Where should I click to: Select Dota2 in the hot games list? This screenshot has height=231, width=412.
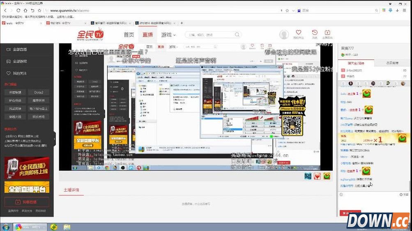(x=38, y=92)
